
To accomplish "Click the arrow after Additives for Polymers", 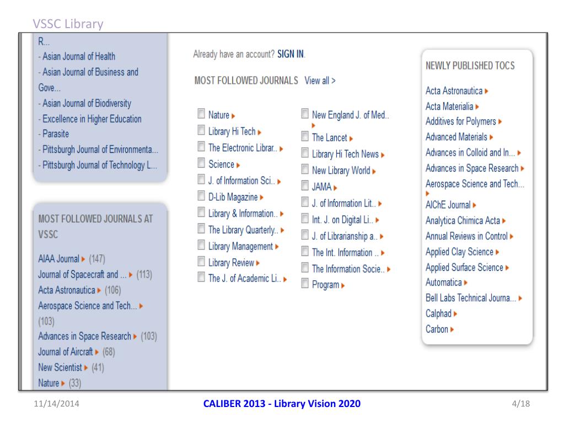I will point(500,122).
